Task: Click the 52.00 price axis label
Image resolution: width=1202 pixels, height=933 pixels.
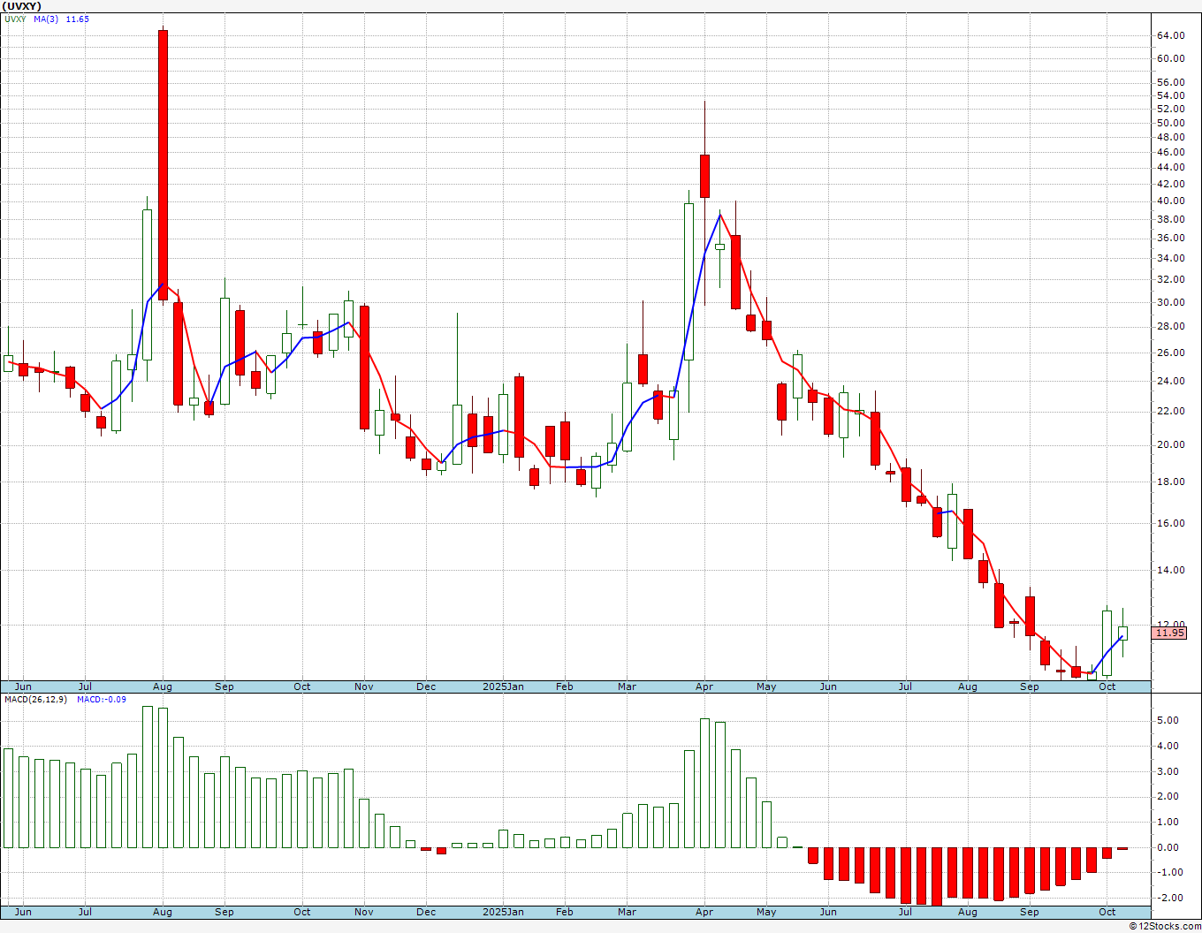Action: [x=1171, y=109]
